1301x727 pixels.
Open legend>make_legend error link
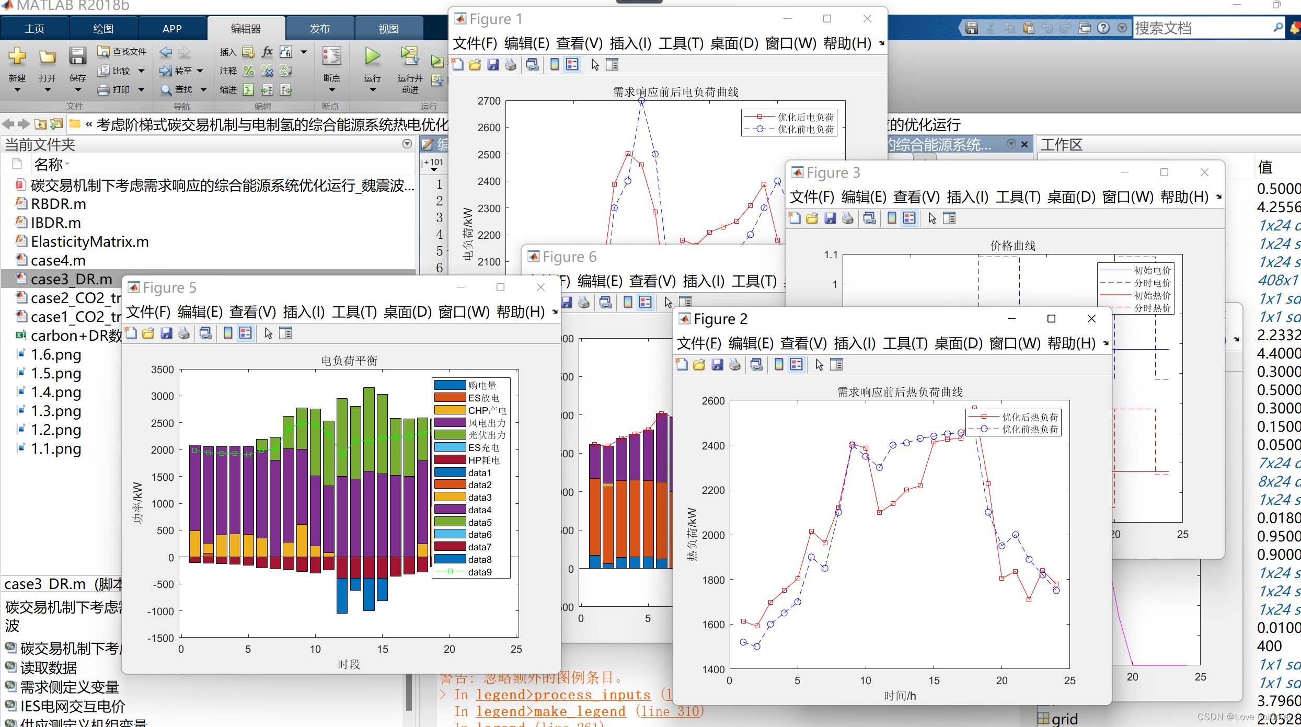551,711
